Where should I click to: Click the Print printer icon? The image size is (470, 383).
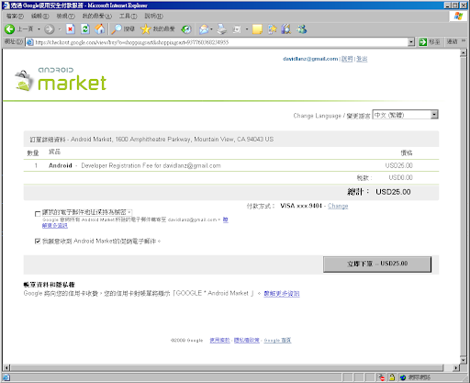[x=222, y=29]
